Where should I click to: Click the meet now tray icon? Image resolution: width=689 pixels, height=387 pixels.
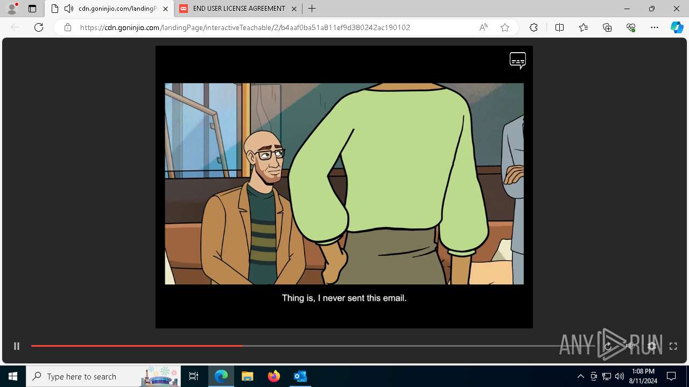594,376
